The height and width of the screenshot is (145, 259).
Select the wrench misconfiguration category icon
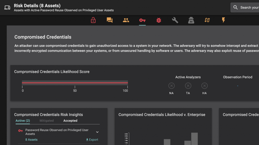(175, 20)
